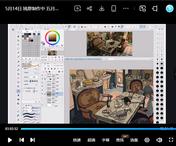This screenshot has height=146, width=176.
Task: Enter fullscreen mode
Action: pyautogui.click(x=171, y=140)
